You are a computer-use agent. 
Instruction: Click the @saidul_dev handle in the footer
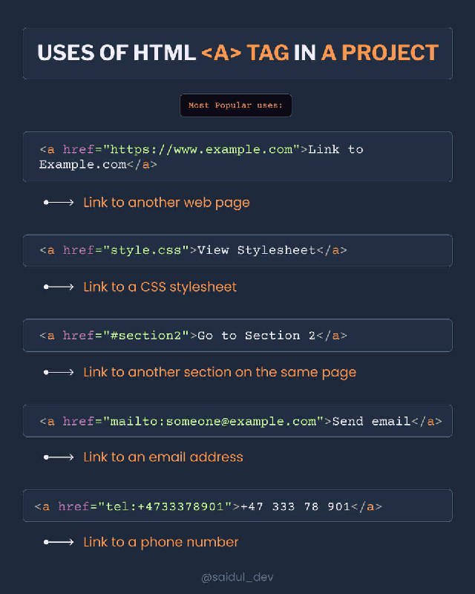point(237,578)
